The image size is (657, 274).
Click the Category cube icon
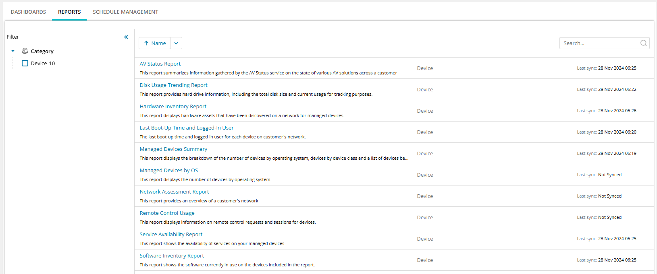coord(25,51)
